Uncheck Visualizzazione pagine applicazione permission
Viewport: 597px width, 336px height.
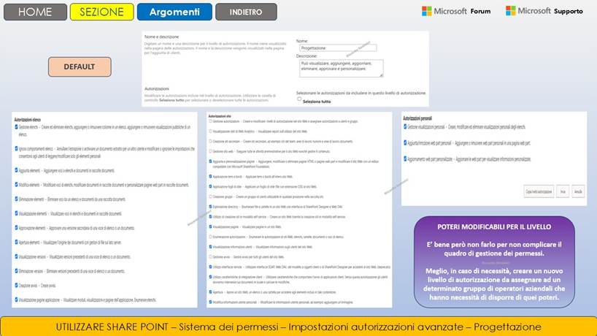[x=16, y=299]
